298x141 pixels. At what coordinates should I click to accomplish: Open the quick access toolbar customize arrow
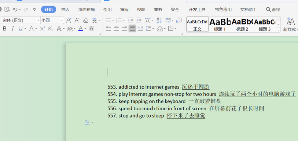[34, 9]
